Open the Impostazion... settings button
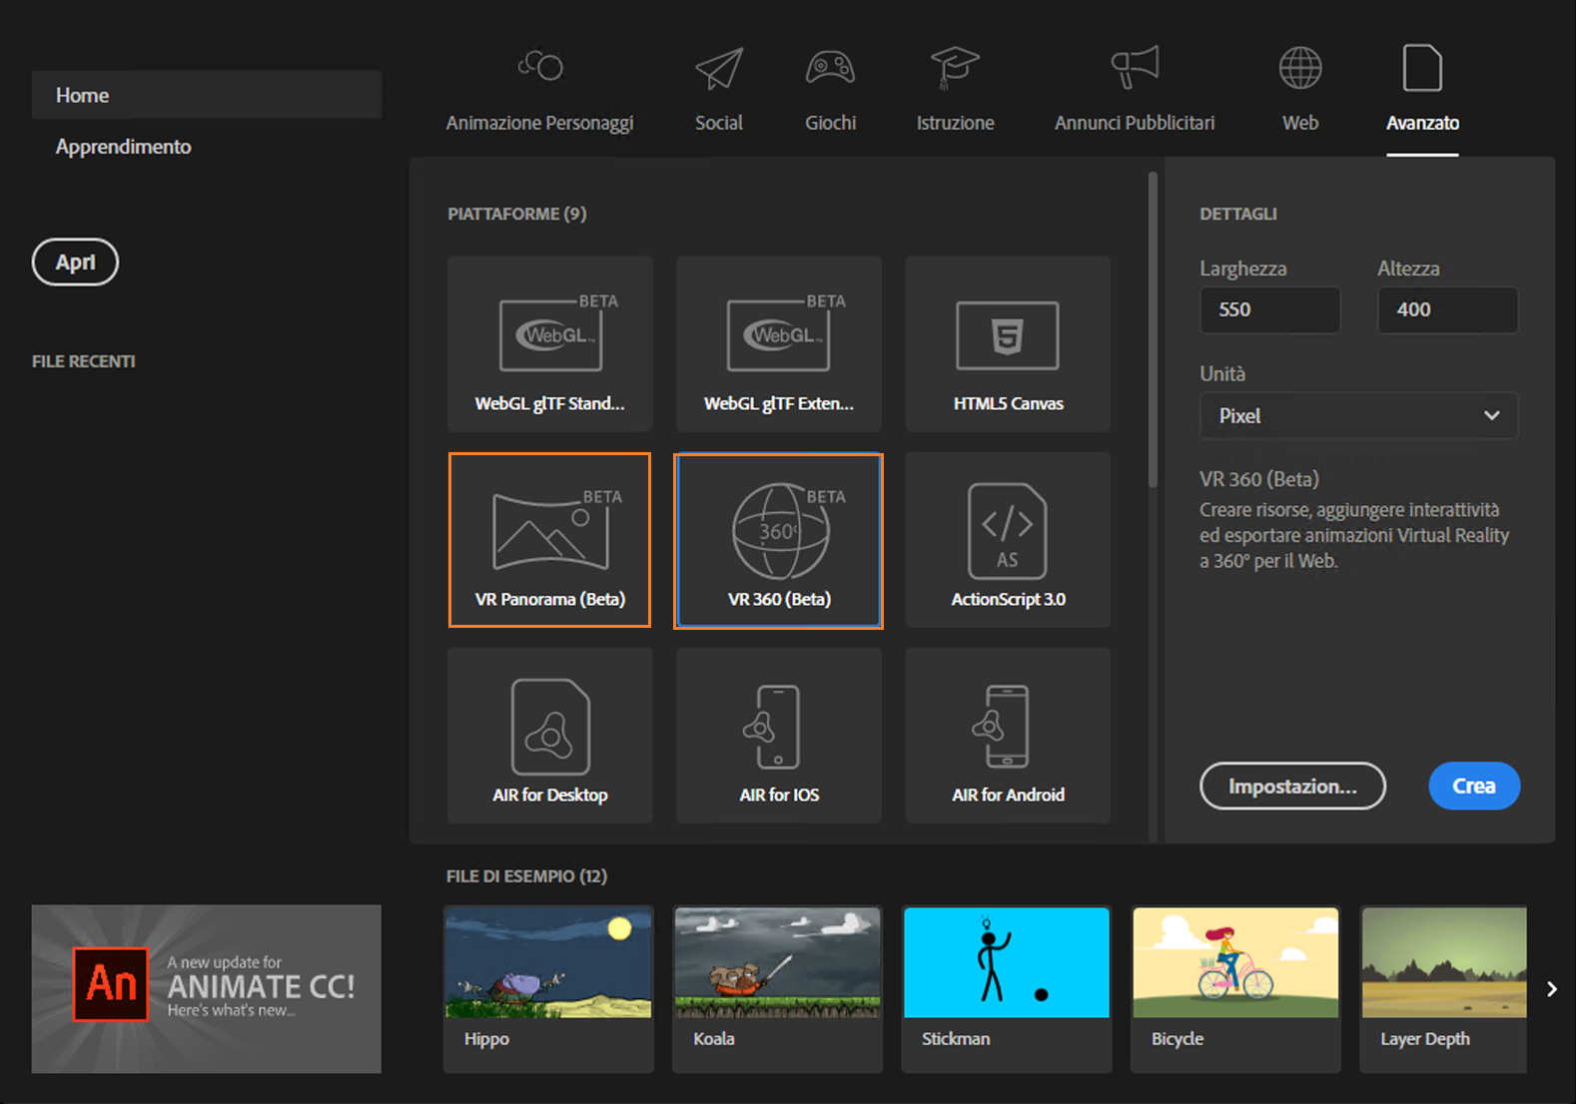 1292,787
